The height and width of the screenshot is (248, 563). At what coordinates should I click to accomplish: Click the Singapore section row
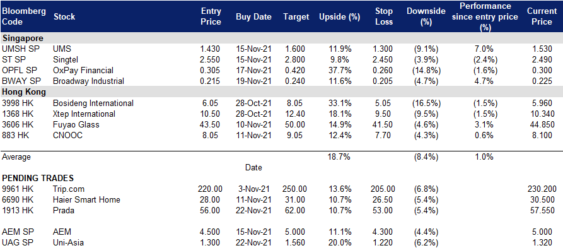(281, 38)
